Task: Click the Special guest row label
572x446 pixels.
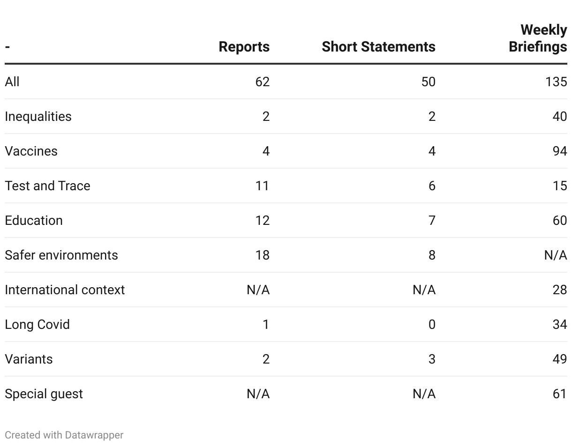Action: [44, 394]
